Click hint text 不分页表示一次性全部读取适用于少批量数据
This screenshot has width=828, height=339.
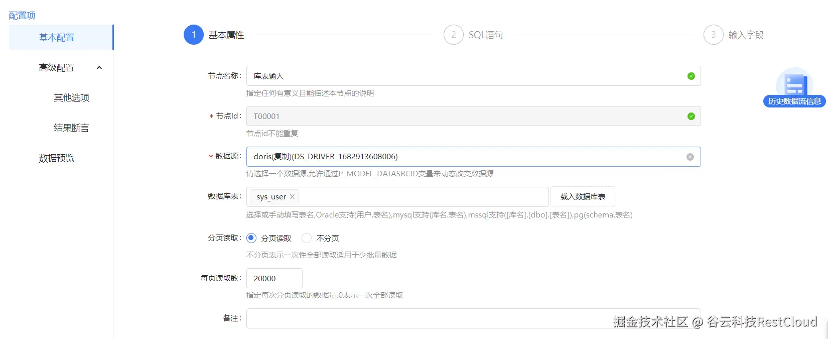pyautogui.click(x=321, y=255)
